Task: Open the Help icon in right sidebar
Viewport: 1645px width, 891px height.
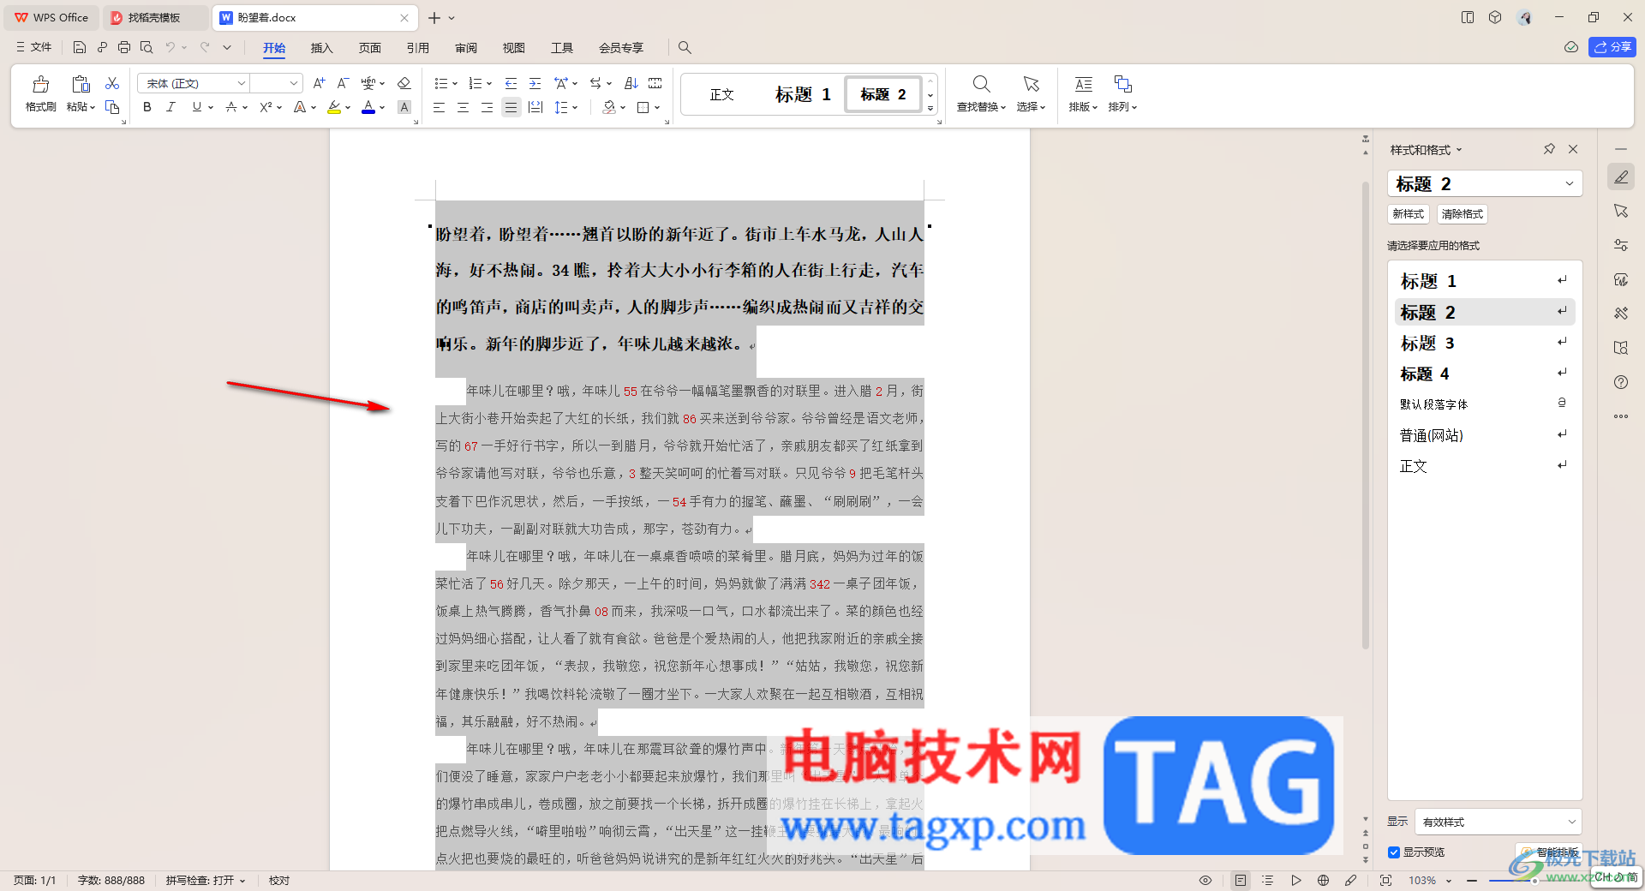Action: pyautogui.click(x=1621, y=382)
